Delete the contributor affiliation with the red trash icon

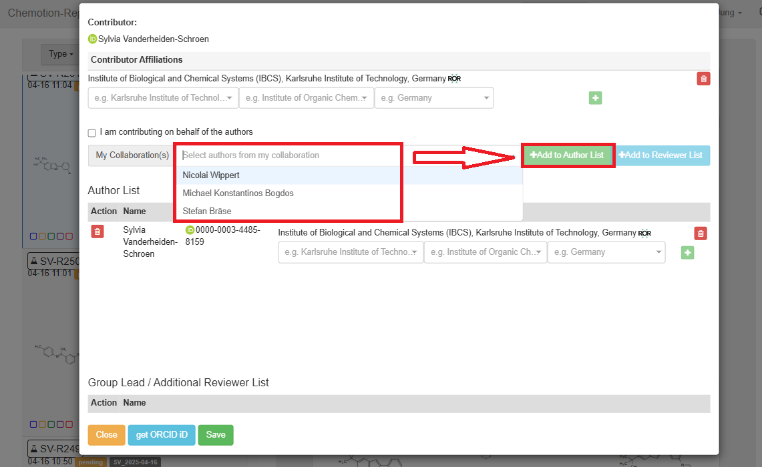pyautogui.click(x=703, y=79)
